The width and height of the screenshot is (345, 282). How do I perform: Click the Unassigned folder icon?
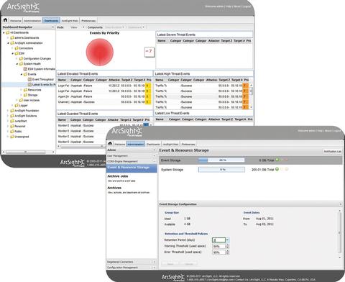tap(12, 137)
